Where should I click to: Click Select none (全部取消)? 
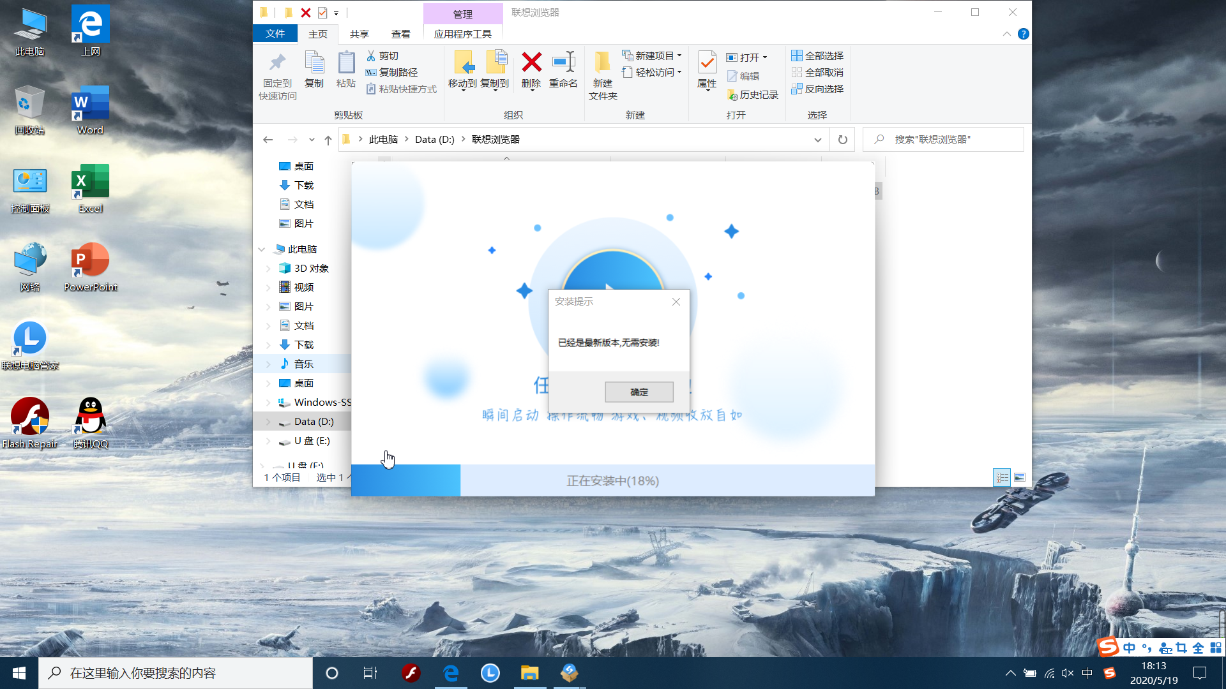pyautogui.click(x=817, y=73)
